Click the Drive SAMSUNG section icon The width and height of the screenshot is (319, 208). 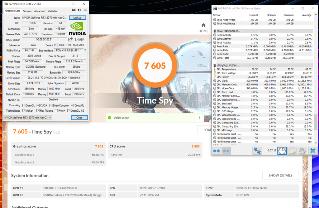[214, 31]
